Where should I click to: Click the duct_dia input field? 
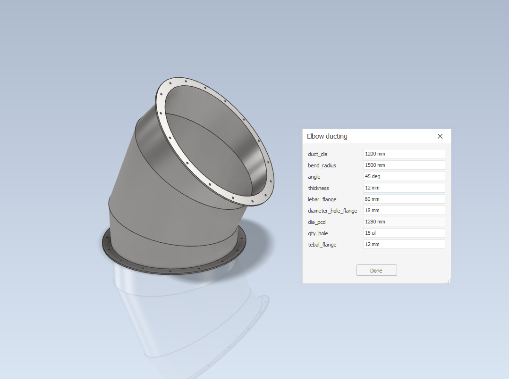(404, 154)
